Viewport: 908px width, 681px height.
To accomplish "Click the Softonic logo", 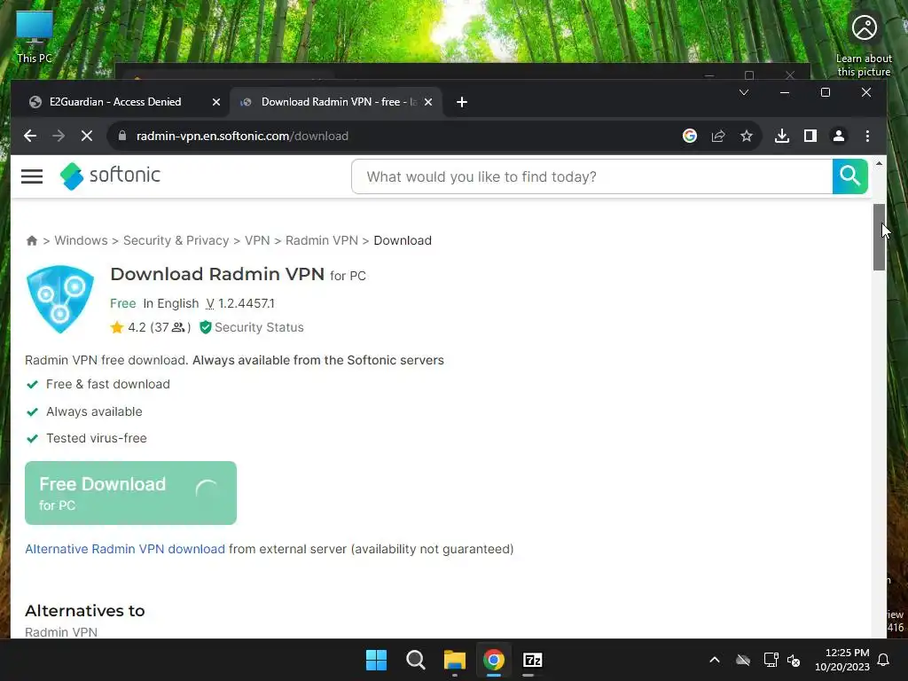I will [110, 176].
